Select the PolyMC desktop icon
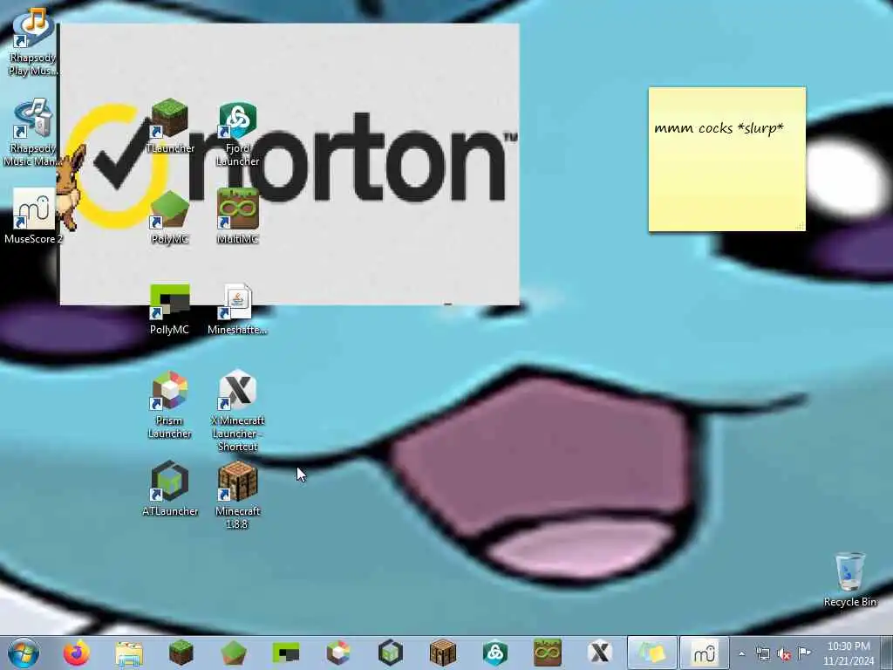Image resolution: width=893 pixels, height=670 pixels. (x=170, y=217)
